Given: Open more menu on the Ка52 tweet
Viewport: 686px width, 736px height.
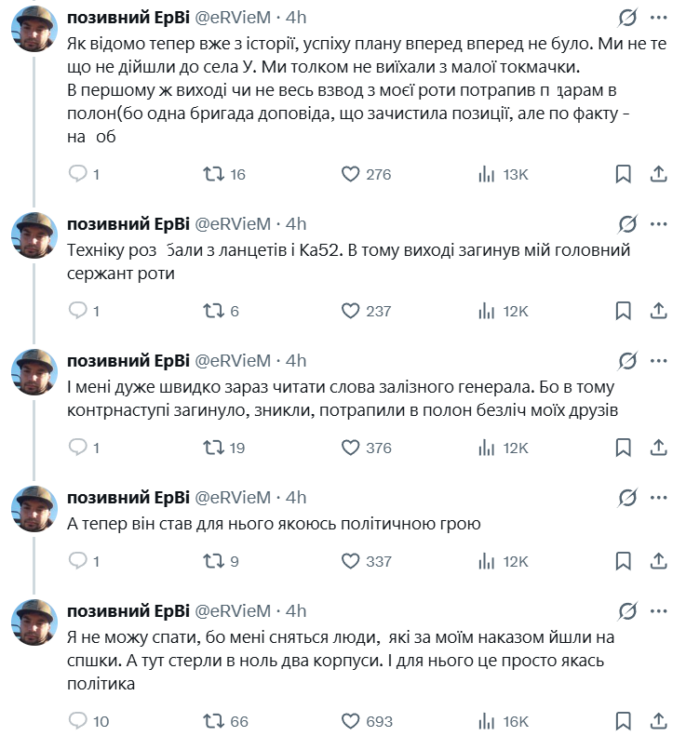Looking at the screenshot, I should (x=659, y=223).
